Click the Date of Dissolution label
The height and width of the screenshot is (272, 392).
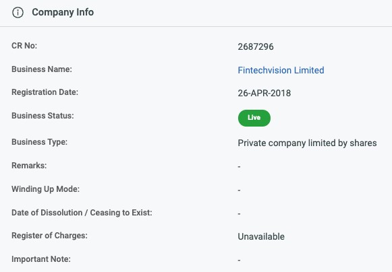coord(82,212)
